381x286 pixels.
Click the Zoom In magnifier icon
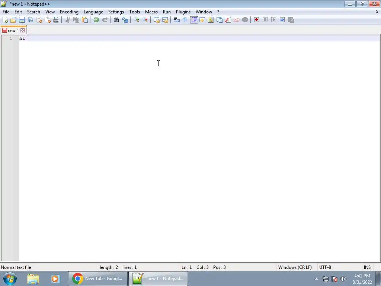tap(136, 20)
